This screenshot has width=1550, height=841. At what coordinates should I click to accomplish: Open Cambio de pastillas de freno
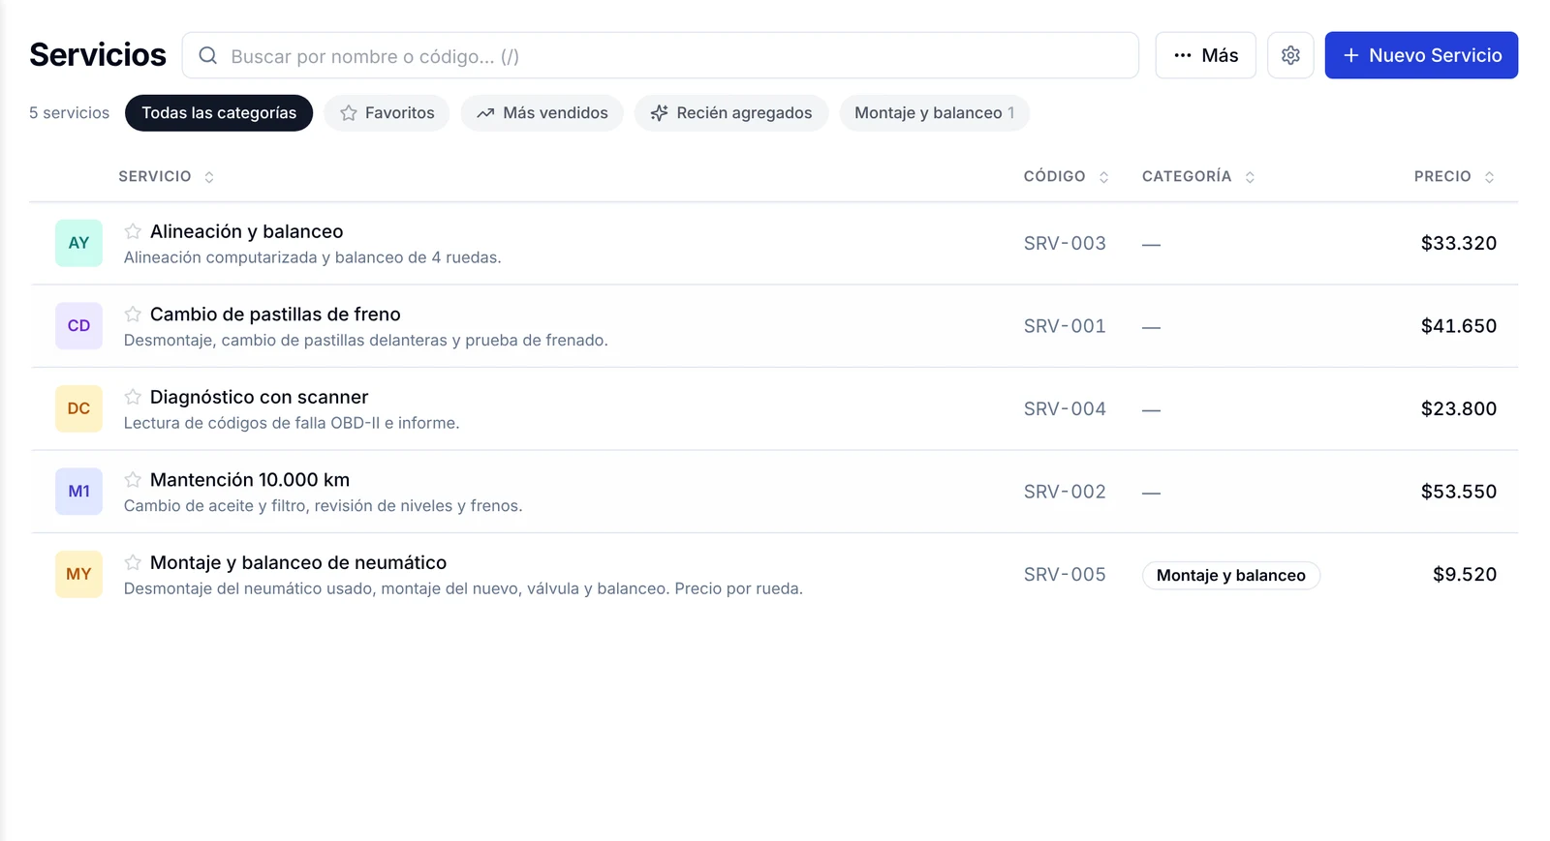(275, 315)
